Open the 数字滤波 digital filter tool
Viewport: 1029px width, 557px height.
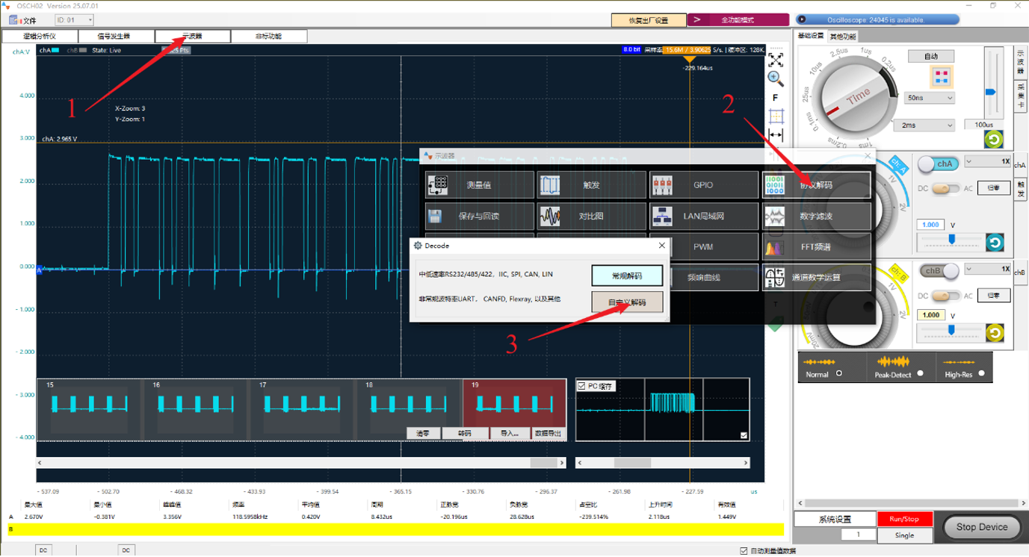tap(816, 216)
